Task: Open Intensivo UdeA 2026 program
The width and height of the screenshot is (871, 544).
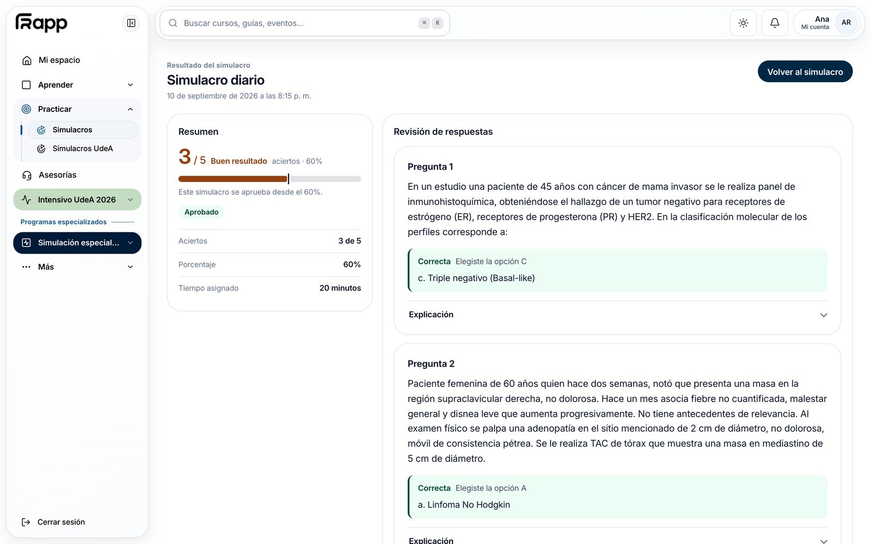Action: pos(77,200)
